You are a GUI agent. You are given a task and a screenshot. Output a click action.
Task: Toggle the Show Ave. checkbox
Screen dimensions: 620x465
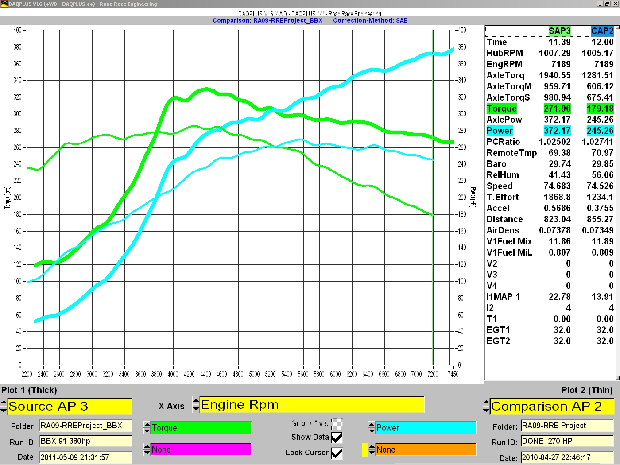click(x=337, y=424)
